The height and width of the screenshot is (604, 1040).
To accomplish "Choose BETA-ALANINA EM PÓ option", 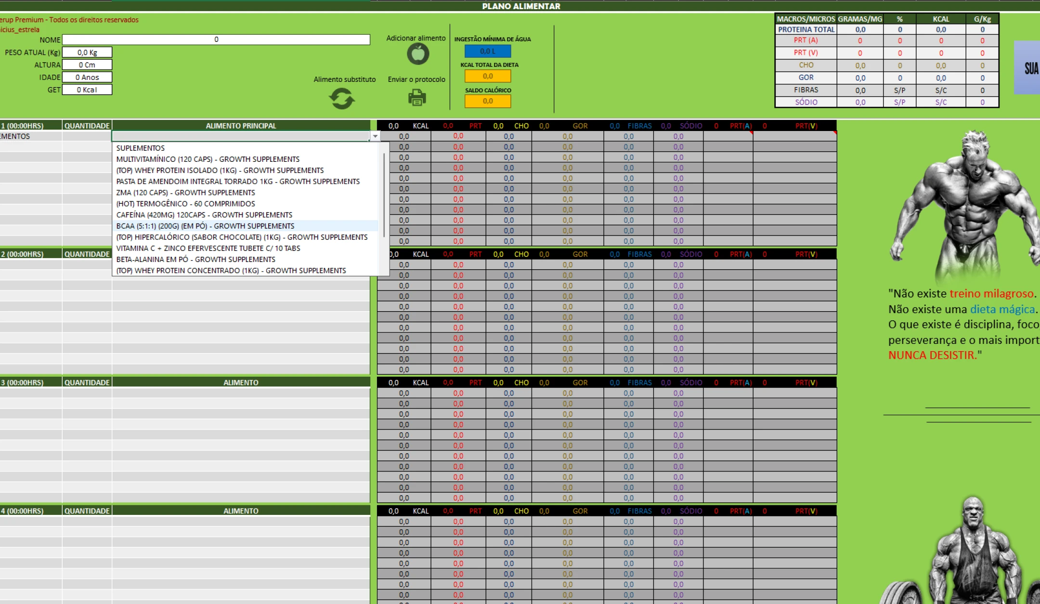I will click(x=195, y=259).
